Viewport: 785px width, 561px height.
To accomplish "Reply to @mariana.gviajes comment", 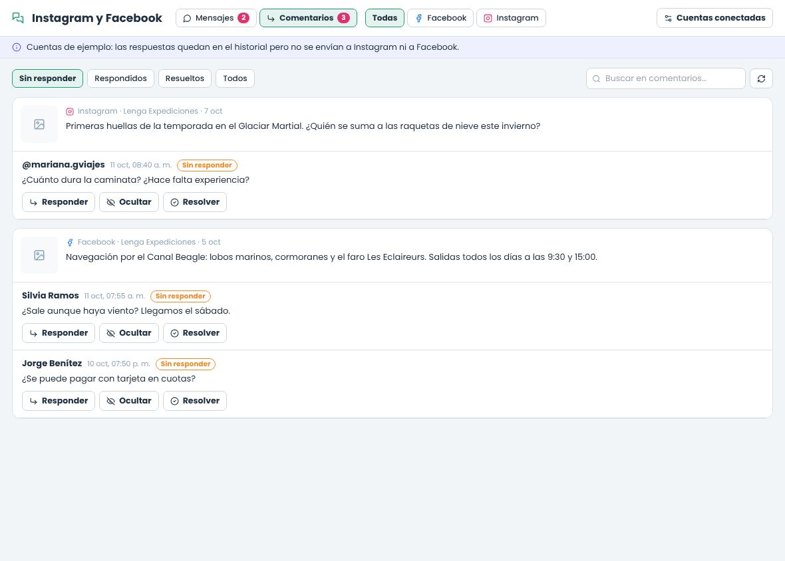I will pos(59,202).
